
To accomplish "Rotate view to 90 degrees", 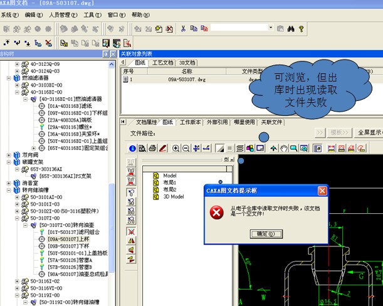I will point(131,202).
